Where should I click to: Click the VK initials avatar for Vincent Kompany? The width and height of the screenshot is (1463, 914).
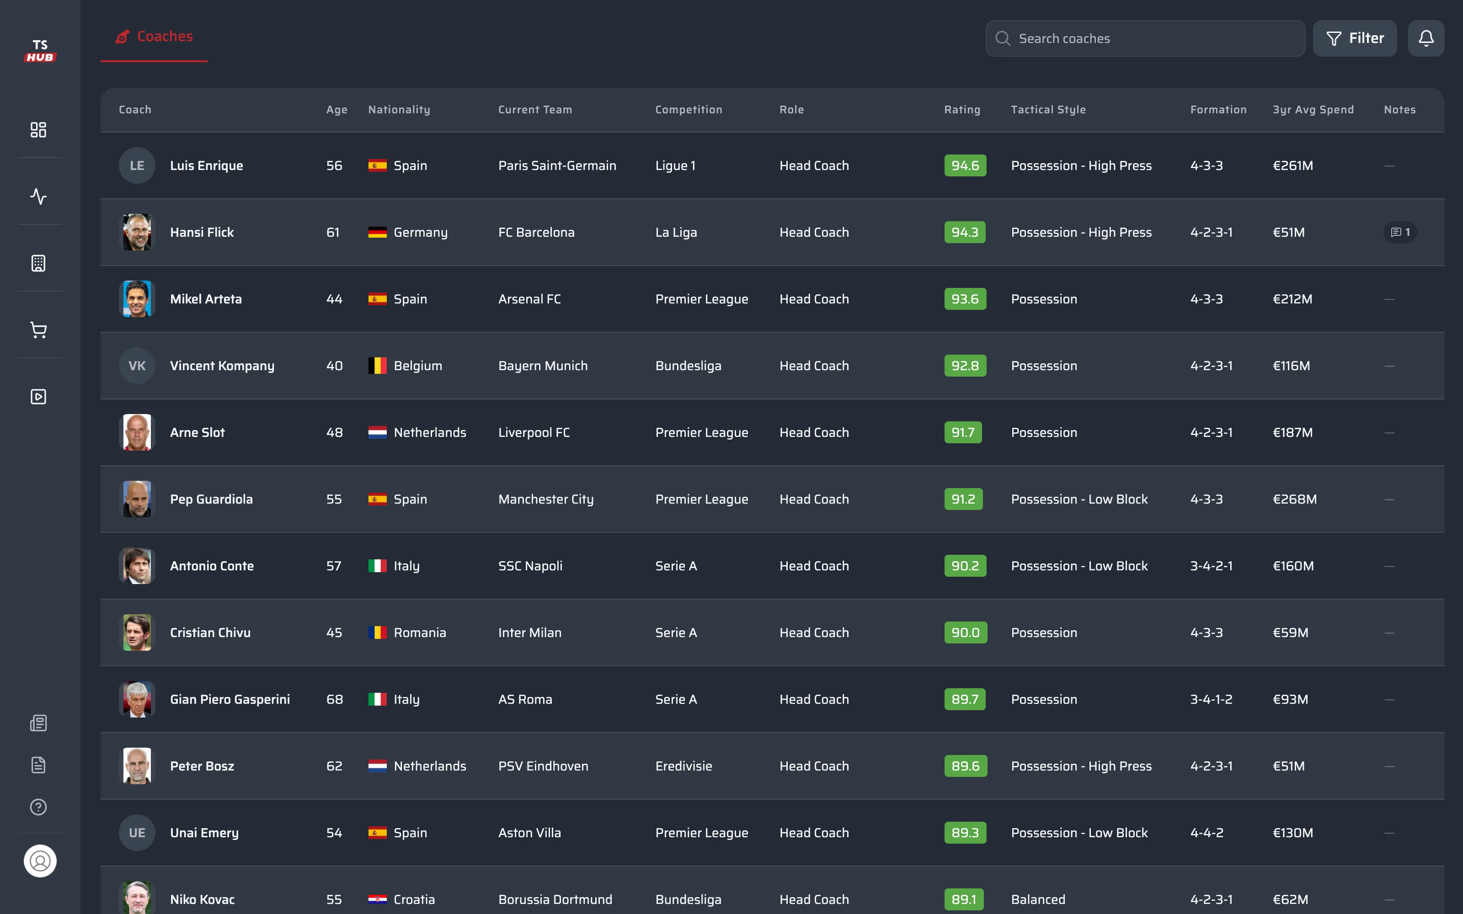click(137, 366)
